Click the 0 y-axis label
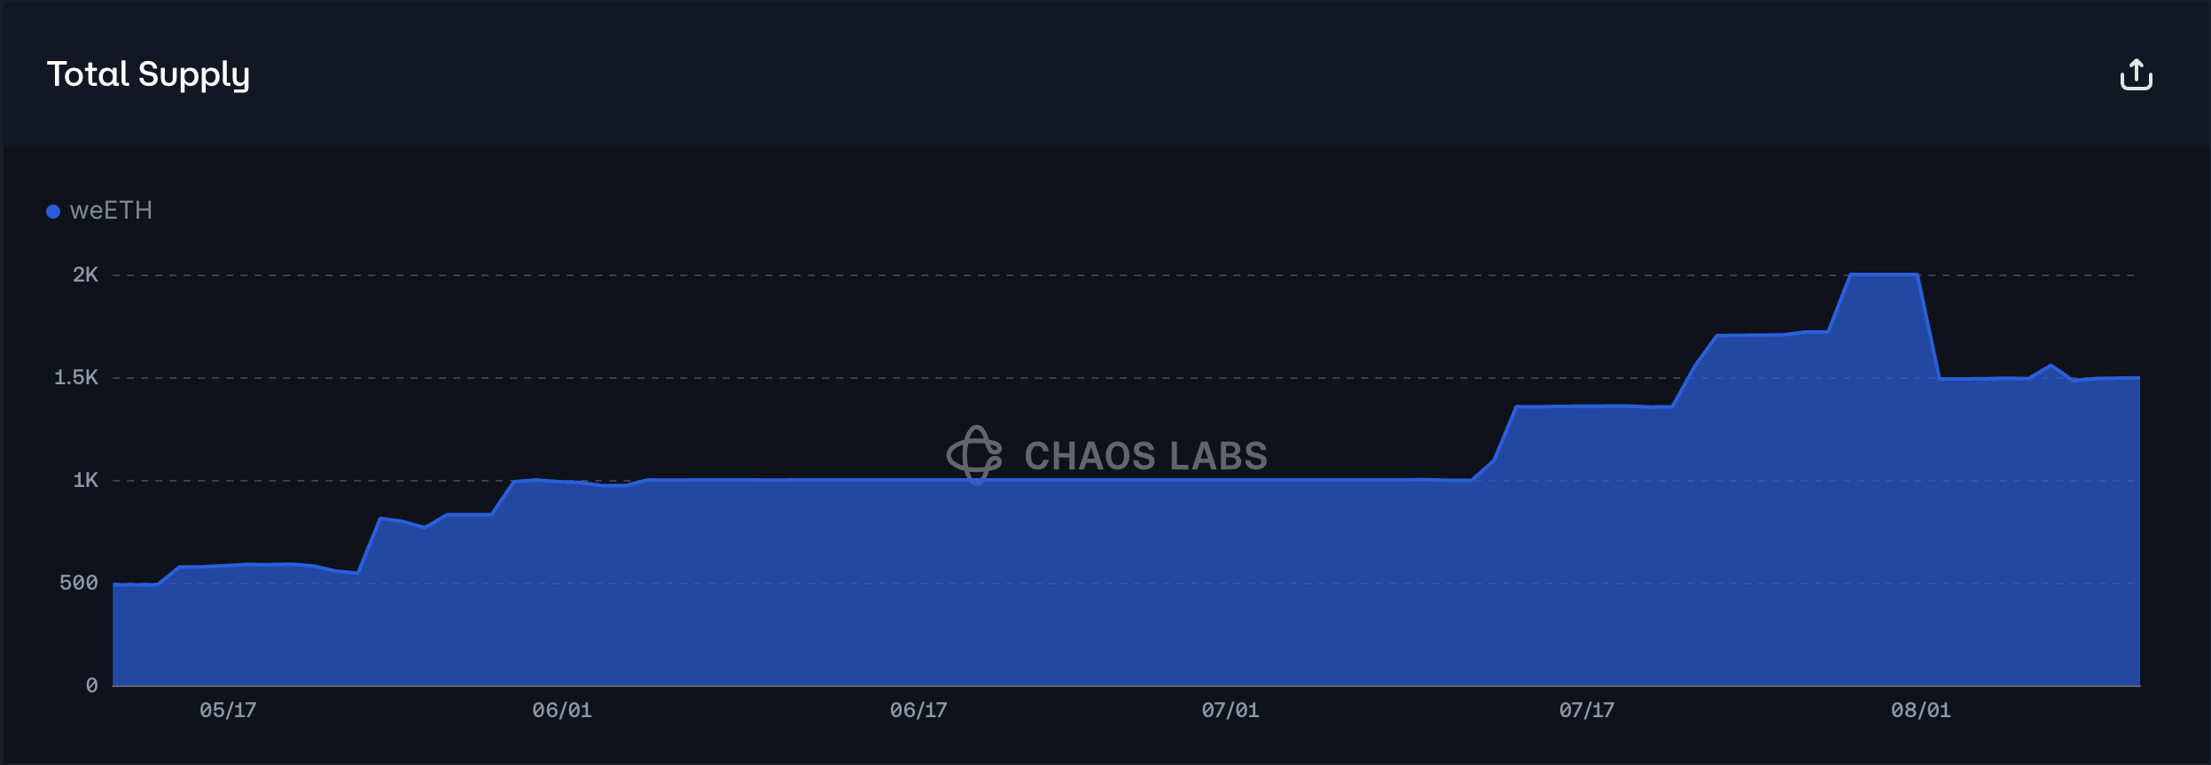Screen dimensions: 2211x765 coord(91,685)
